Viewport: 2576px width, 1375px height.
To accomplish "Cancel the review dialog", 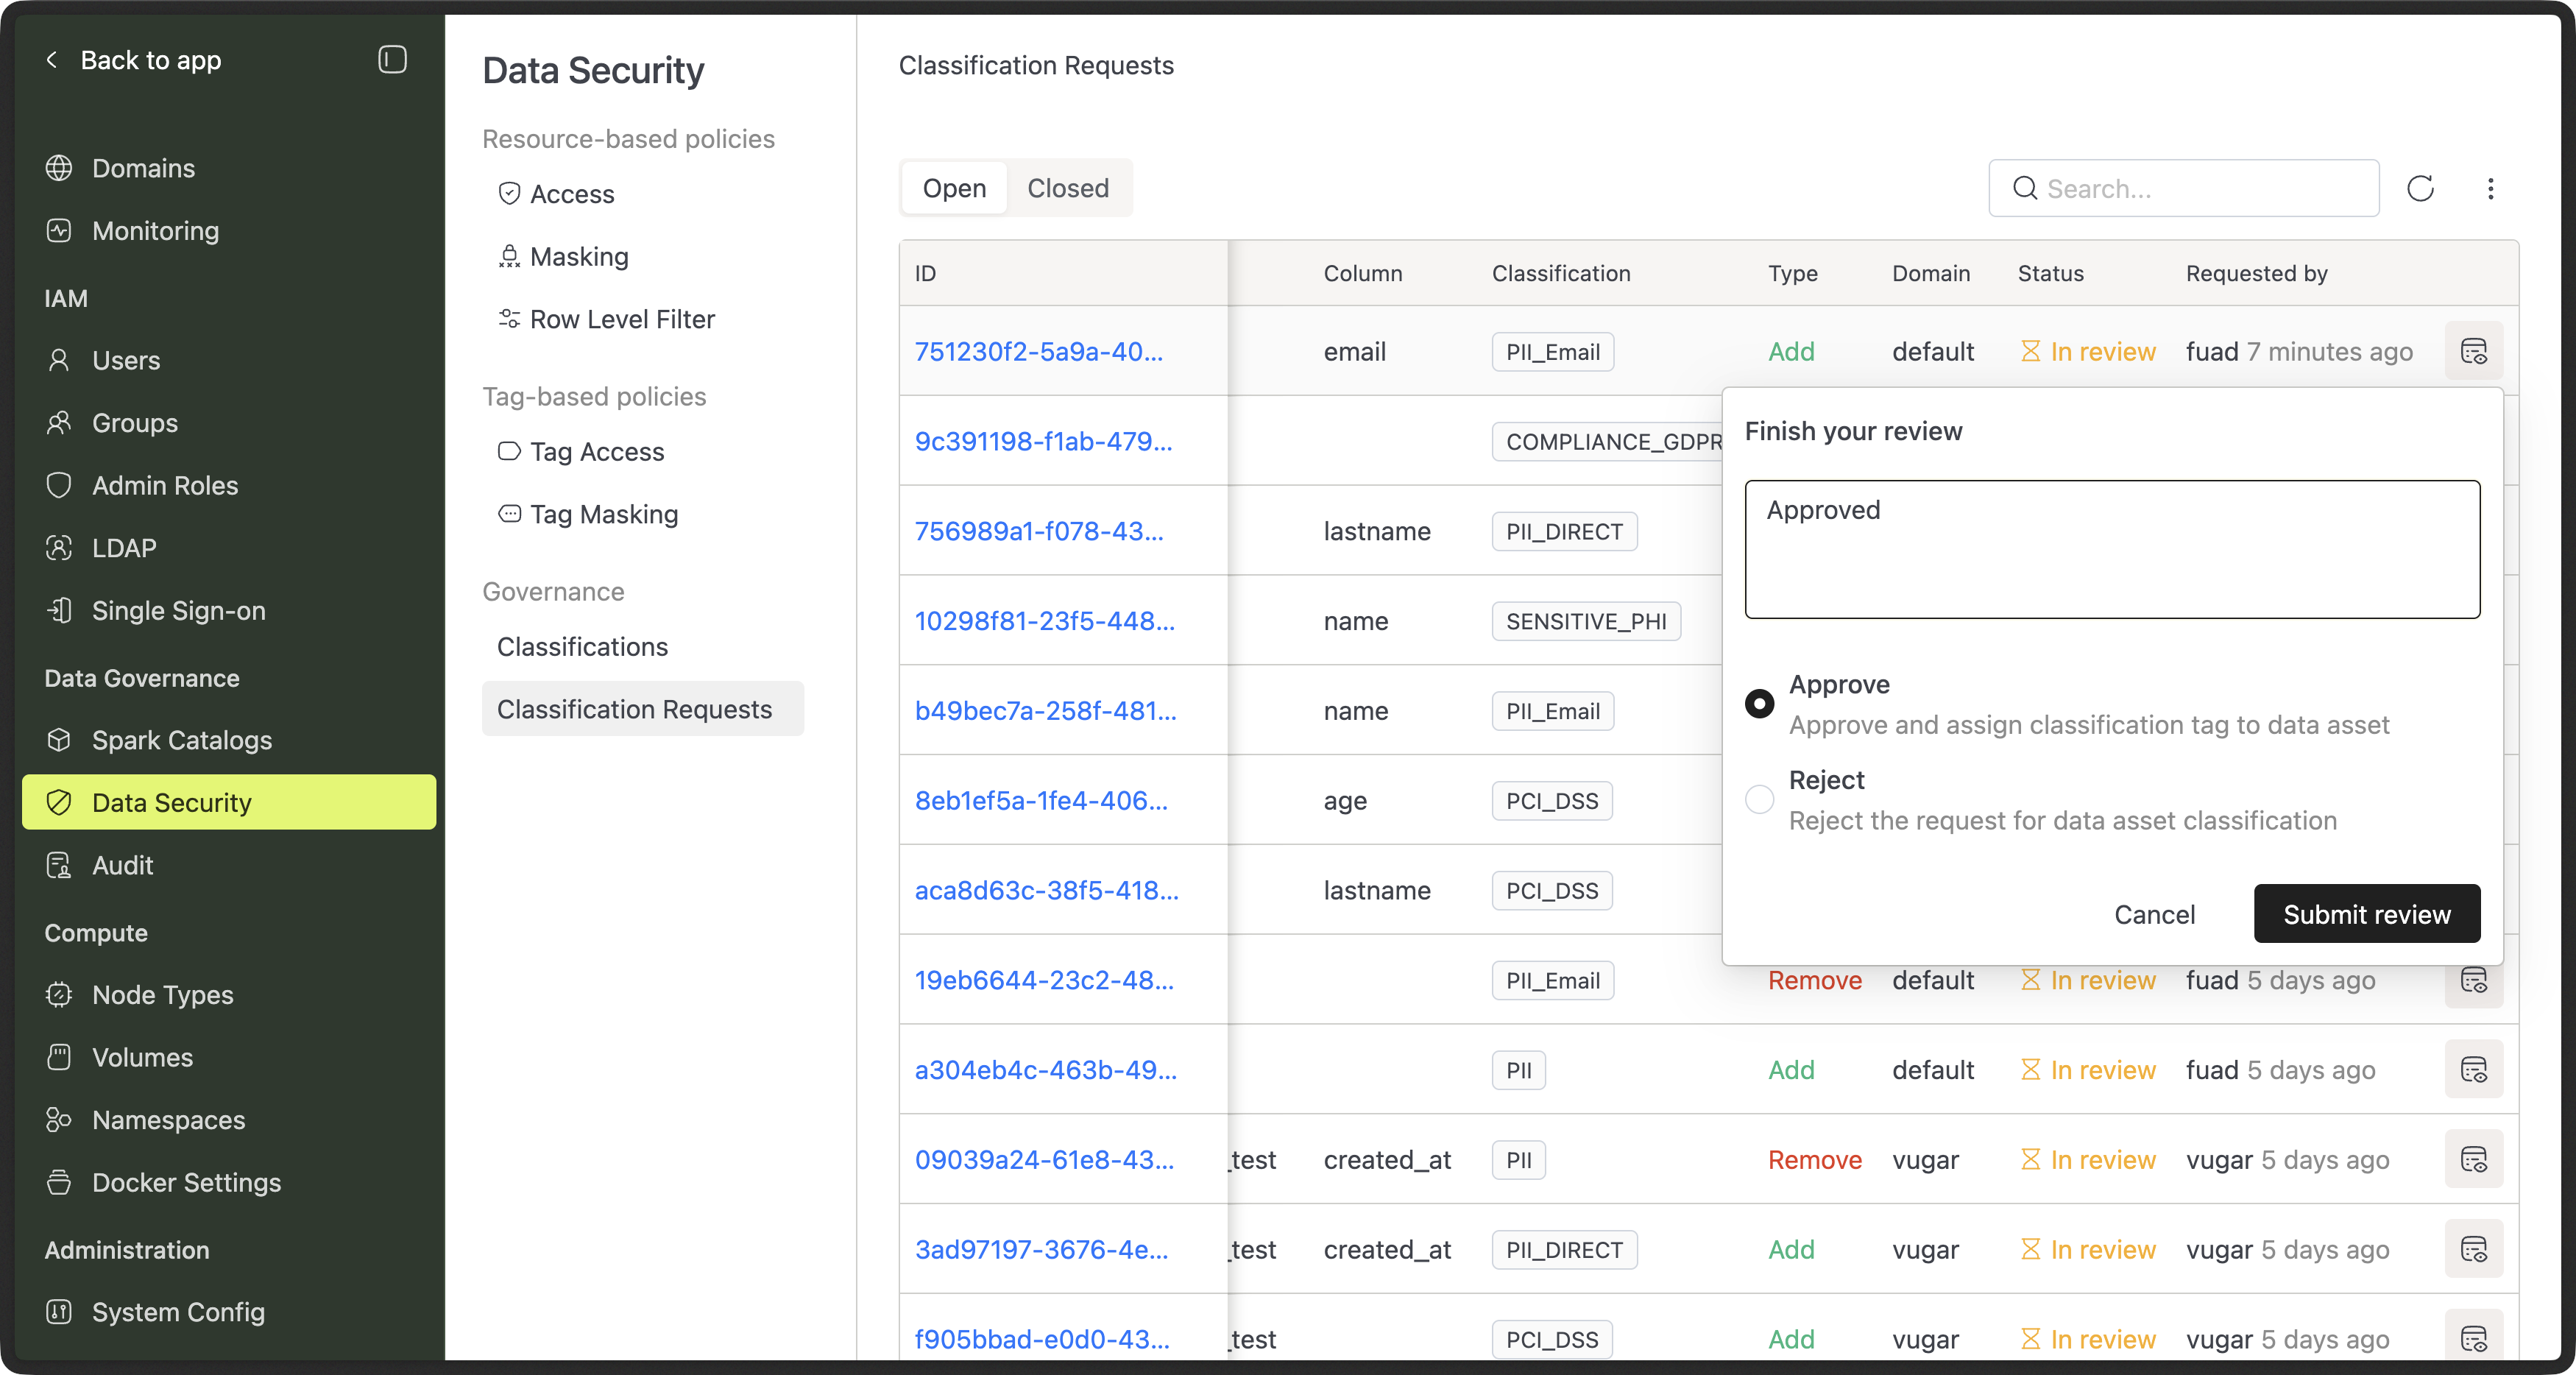I will pyautogui.click(x=2154, y=914).
